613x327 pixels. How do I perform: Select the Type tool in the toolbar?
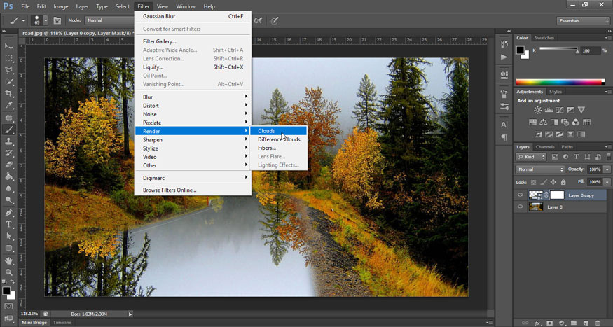[x=9, y=224]
